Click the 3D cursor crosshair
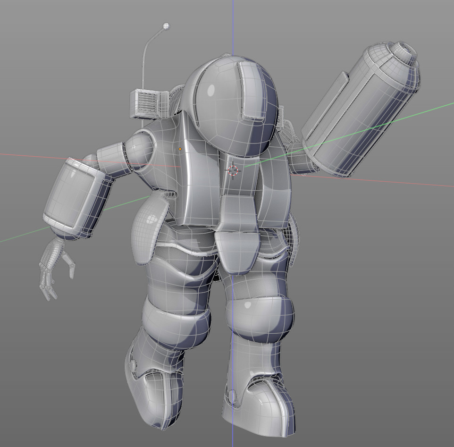This screenshot has height=447, width=454. (x=233, y=170)
